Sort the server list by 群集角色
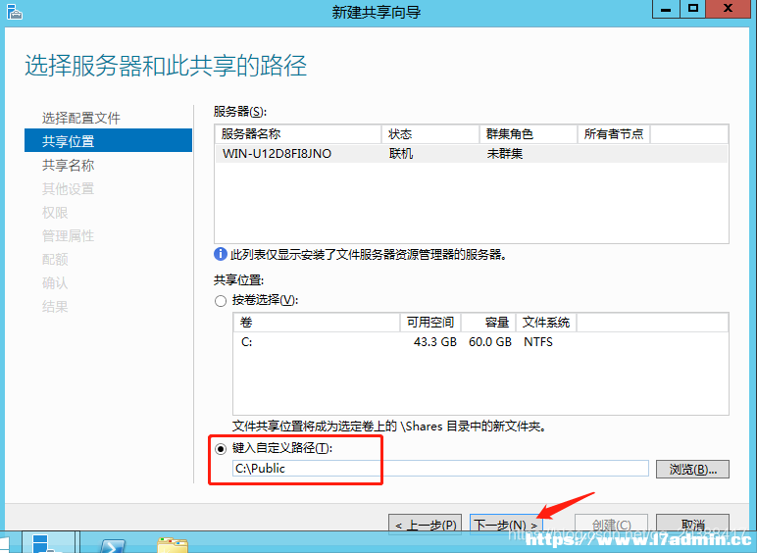Viewport: 757px width, 553px height. click(x=529, y=134)
